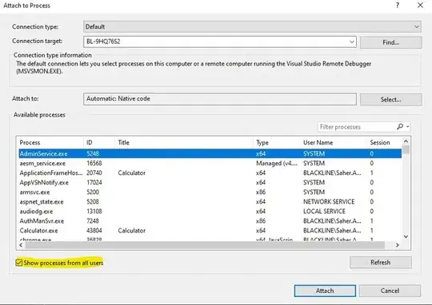Click the filter processes search magnifier icon
The width and height of the screenshot is (432, 305).
(x=400, y=127)
